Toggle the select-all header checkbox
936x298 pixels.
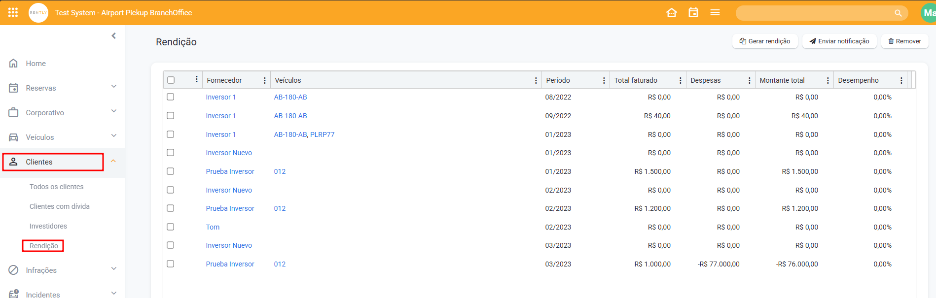point(171,80)
